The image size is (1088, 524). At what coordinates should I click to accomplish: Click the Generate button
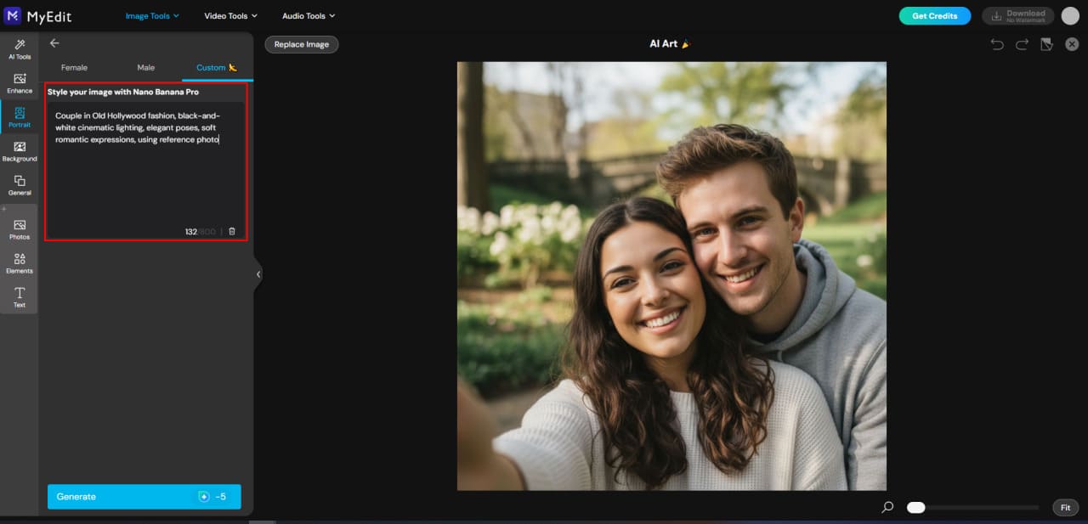point(144,496)
